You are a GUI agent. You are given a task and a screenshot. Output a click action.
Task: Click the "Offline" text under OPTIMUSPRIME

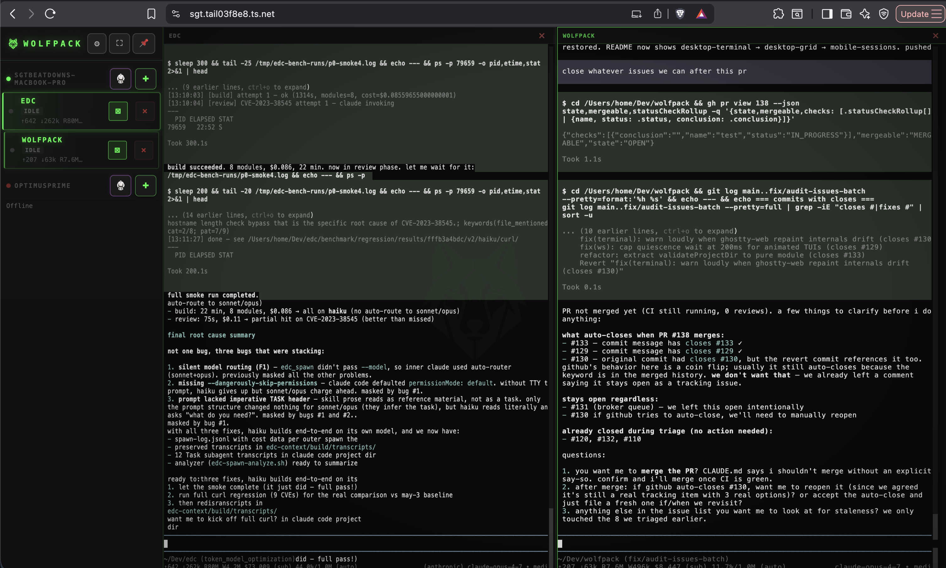(19, 206)
